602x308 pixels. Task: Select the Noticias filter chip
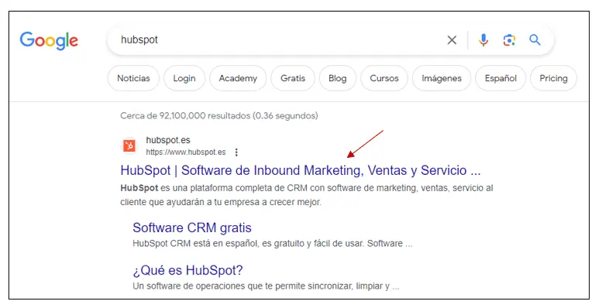133,78
